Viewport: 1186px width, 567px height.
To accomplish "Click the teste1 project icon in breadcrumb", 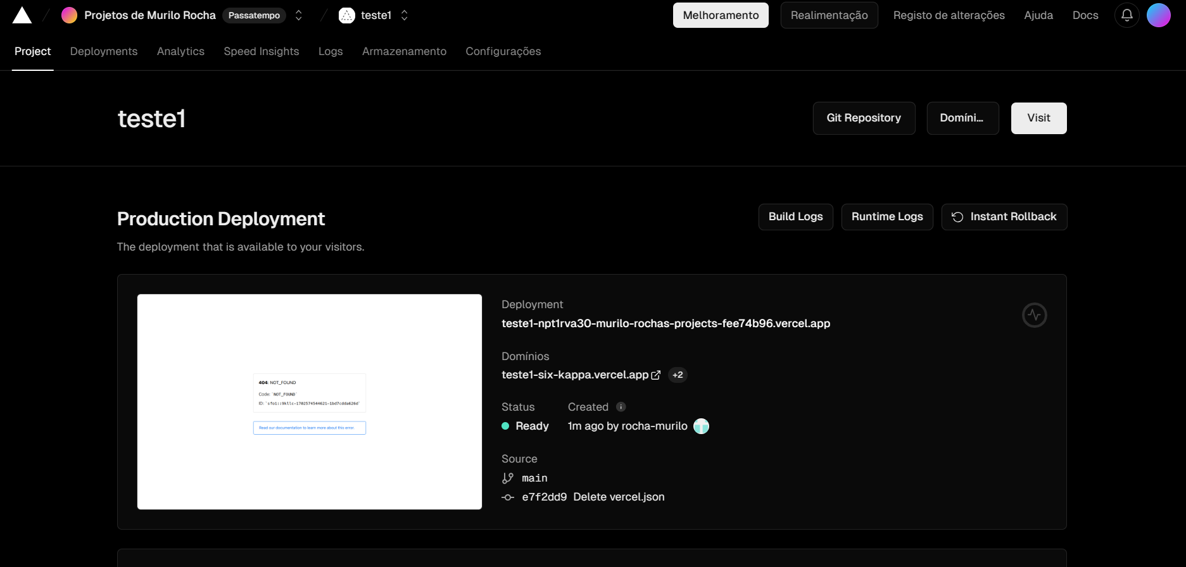I will tap(347, 15).
